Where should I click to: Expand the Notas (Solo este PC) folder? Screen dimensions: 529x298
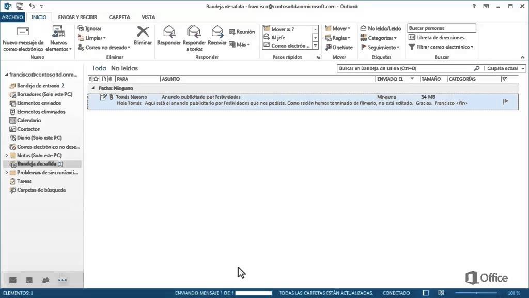[6, 155]
